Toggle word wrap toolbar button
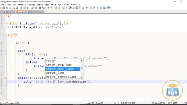Screen dimensions: 187x105 coord(63,8)
